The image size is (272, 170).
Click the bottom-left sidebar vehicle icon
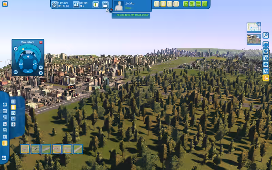(4, 158)
